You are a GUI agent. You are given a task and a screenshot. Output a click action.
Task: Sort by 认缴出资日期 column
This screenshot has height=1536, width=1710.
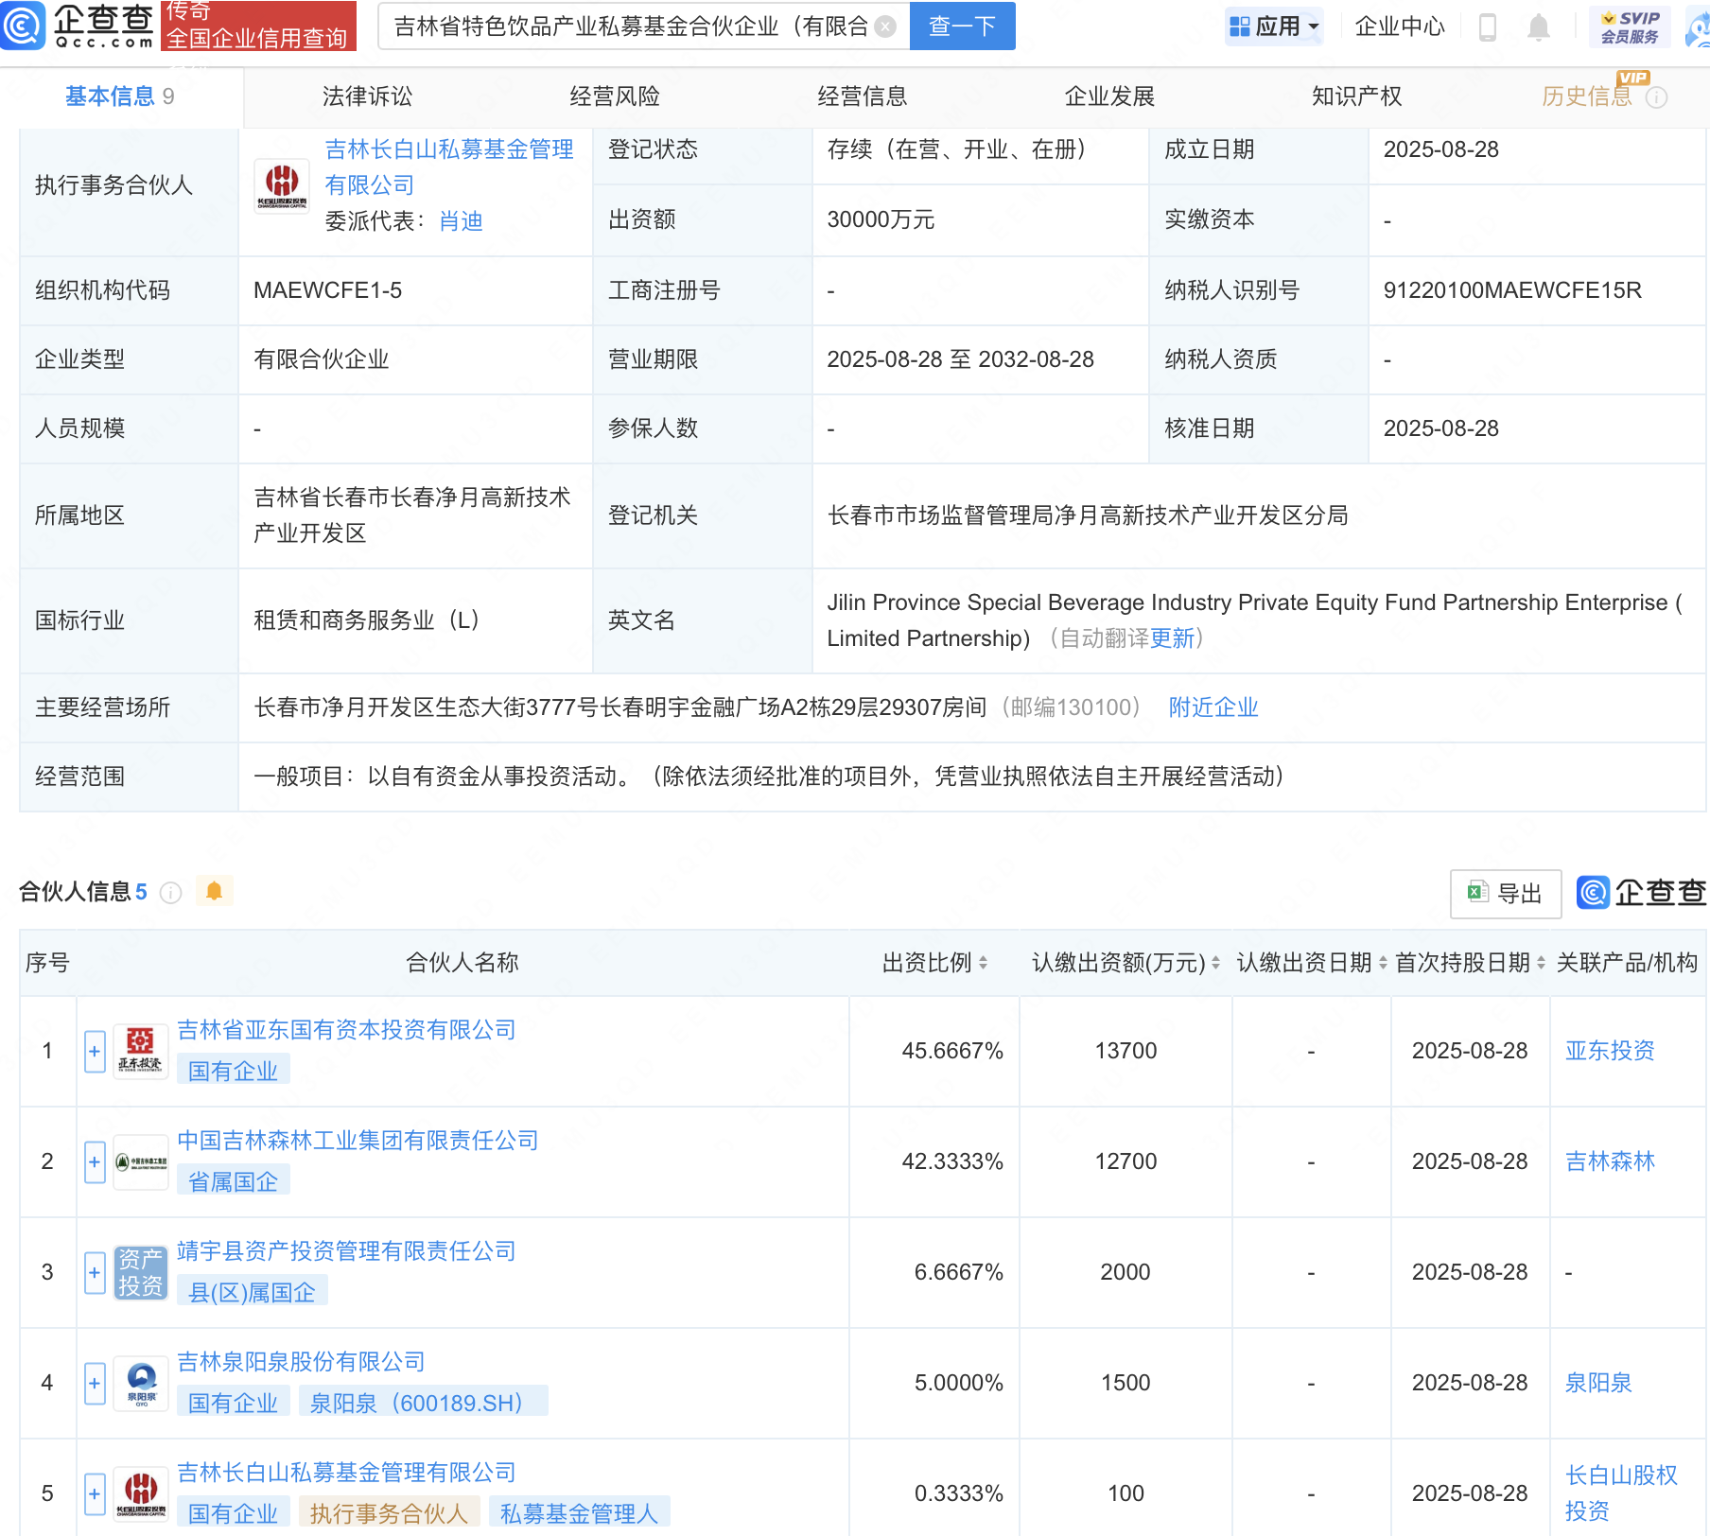[x=1383, y=963]
